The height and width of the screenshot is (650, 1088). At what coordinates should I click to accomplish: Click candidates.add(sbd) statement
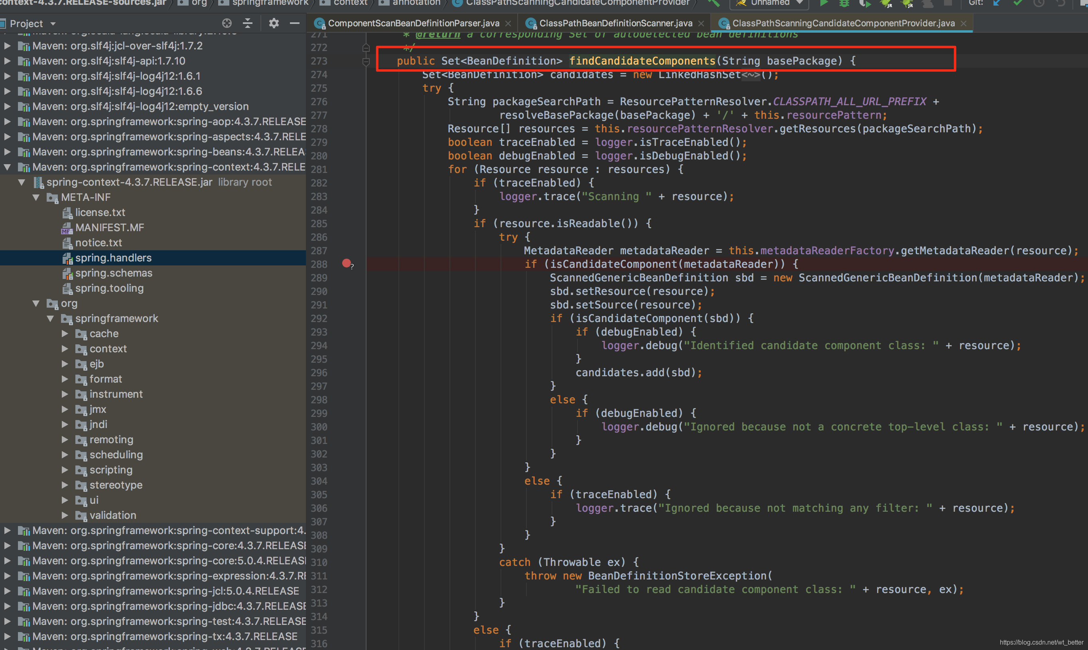tap(639, 373)
